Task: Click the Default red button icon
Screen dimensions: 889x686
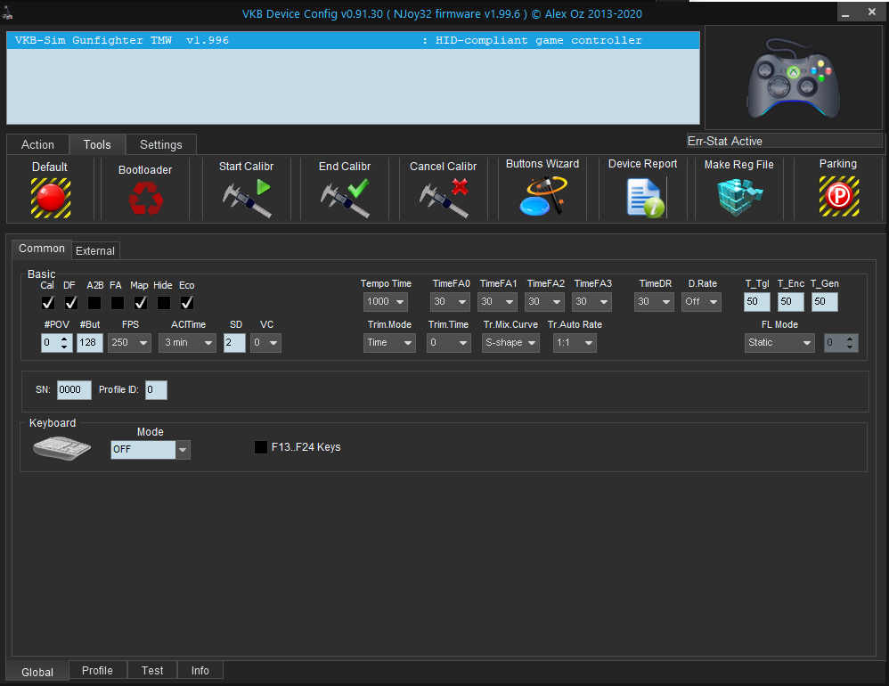Action: coord(50,197)
